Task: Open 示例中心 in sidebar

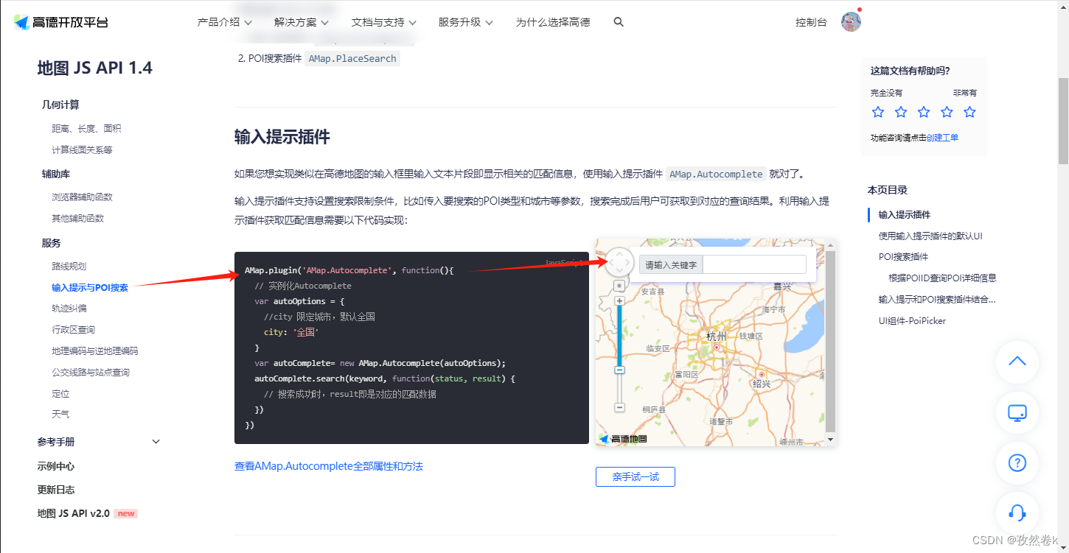Action: [x=56, y=466]
